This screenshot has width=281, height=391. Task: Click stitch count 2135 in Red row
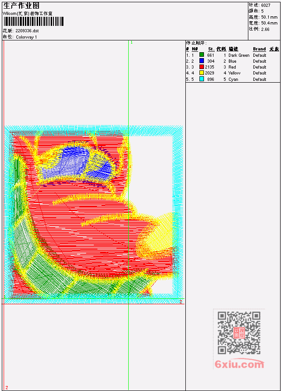[209, 67]
